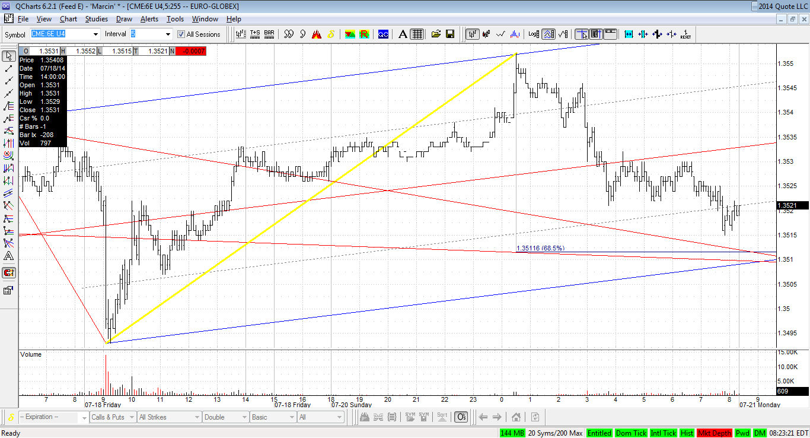Click the 144 MB memory indicator
The height and width of the screenshot is (438, 810).
(x=512, y=433)
